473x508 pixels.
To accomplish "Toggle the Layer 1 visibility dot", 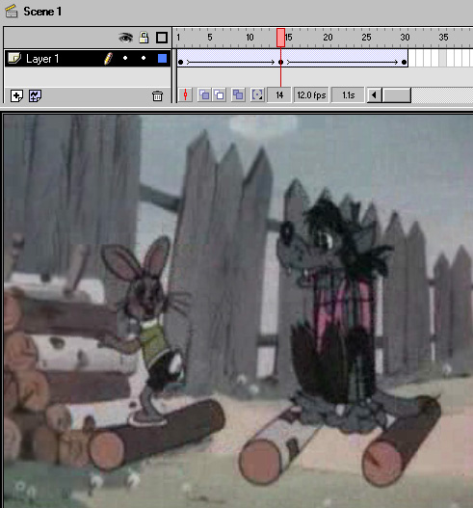I will 125,58.
